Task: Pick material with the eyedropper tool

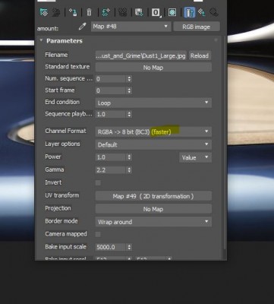Action: pos(83,27)
